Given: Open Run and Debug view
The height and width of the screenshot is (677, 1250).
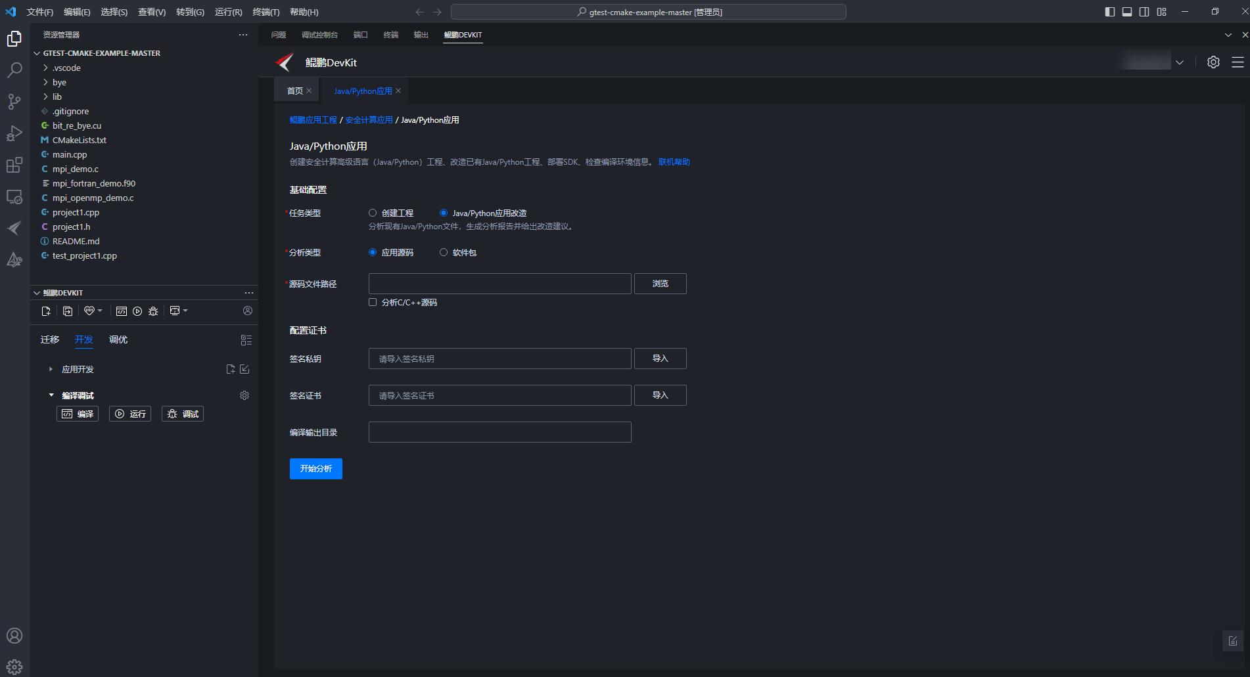Looking at the screenshot, I should tap(14, 133).
